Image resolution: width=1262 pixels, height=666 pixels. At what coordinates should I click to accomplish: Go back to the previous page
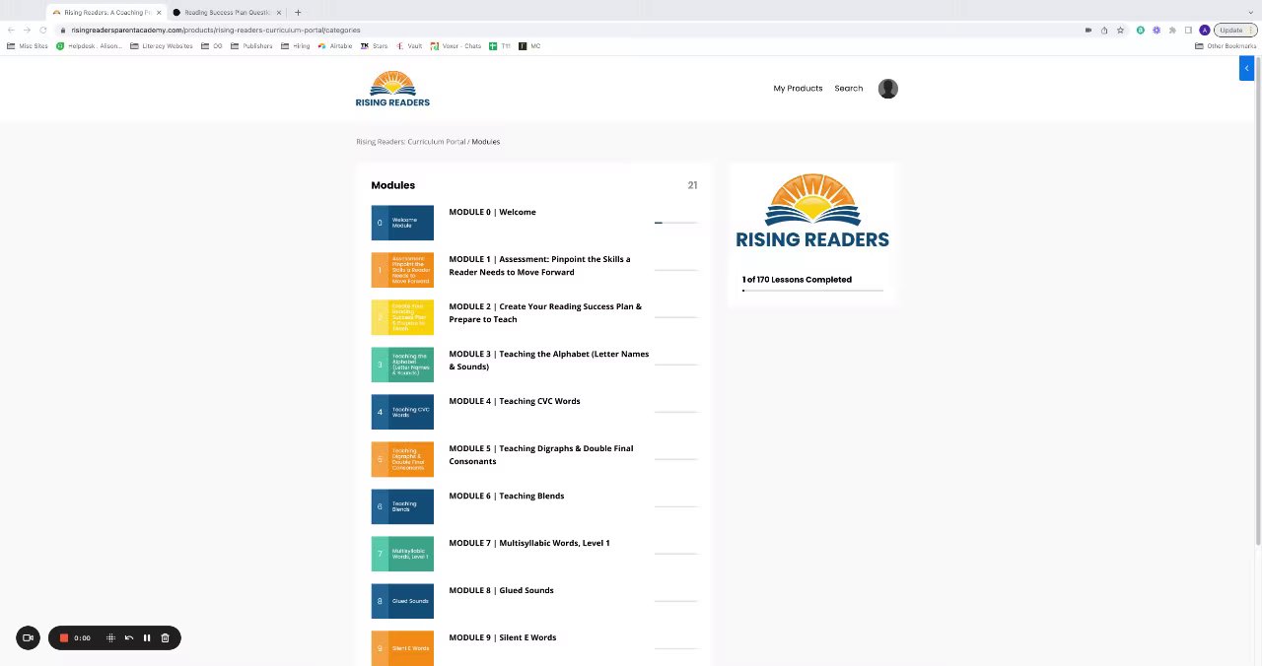[11, 30]
